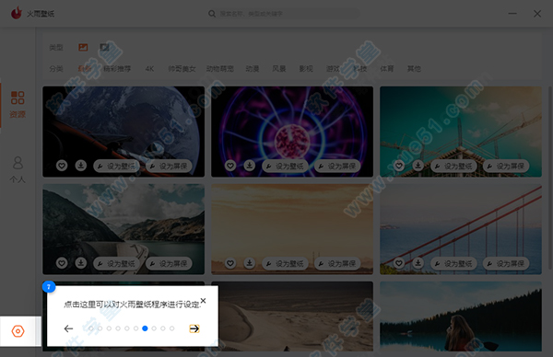Close the tutorial tooltip popup
This screenshot has height=357, width=553.
click(x=203, y=300)
